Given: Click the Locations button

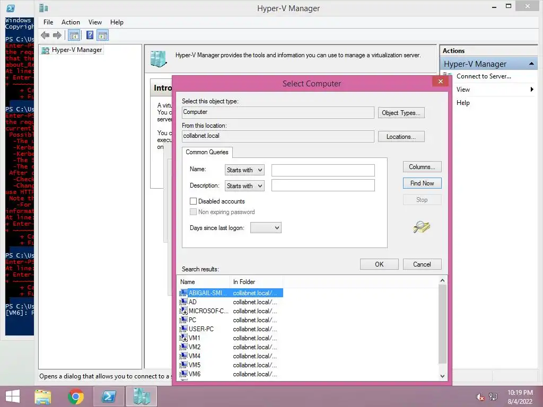Looking at the screenshot, I should coord(401,137).
